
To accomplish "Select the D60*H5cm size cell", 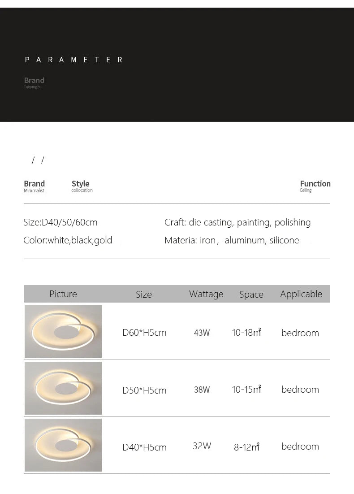I will [x=144, y=333].
